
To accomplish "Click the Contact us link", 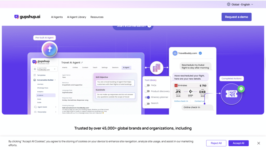I will point(199,101).
